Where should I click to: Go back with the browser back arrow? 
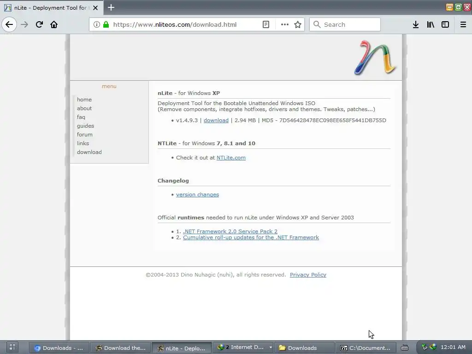point(9,24)
